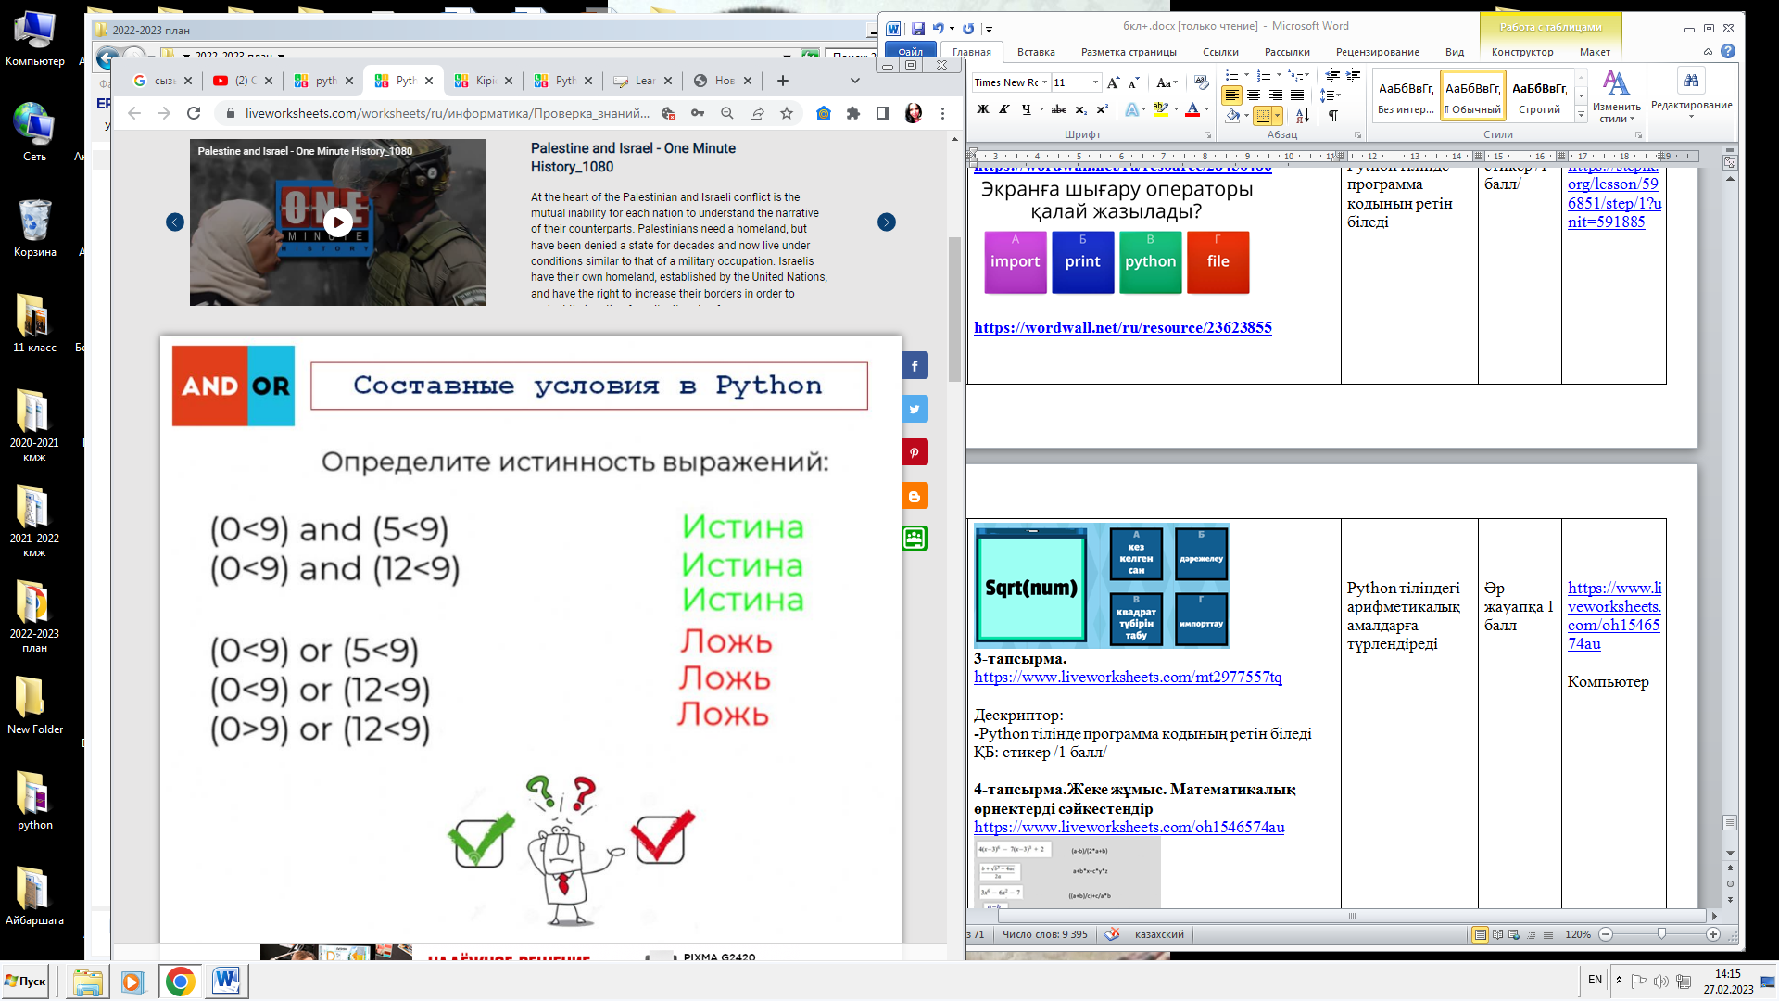Open Chrome side panel icon
The image size is (1779, 1001).
pyautogui.click(x=883, y=113)
